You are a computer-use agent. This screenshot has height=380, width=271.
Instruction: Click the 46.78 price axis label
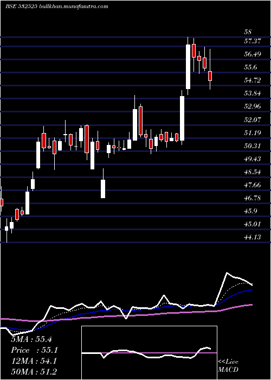pos(253,198)
